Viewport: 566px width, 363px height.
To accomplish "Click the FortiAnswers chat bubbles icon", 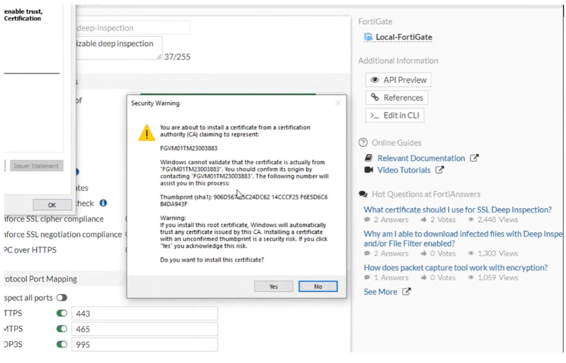I will pyautogui.click(x=363, y=194).
